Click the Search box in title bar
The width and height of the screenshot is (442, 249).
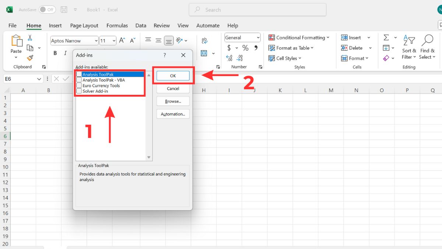(x=257, y=10)
